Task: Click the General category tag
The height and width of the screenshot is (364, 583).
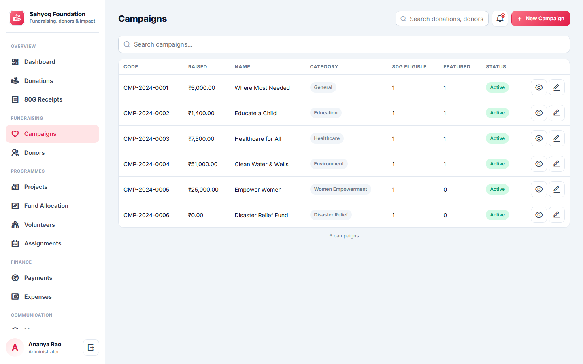Action: coord(323,87)
